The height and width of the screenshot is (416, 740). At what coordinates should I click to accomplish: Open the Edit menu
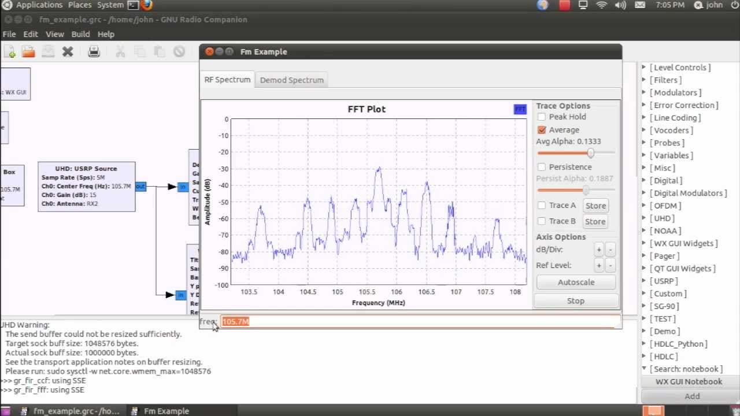[x=31, y=34]
